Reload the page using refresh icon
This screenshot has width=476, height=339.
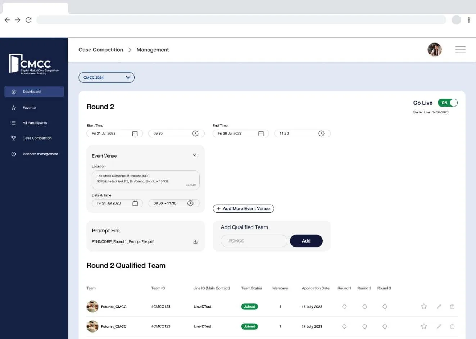point(28,20)
